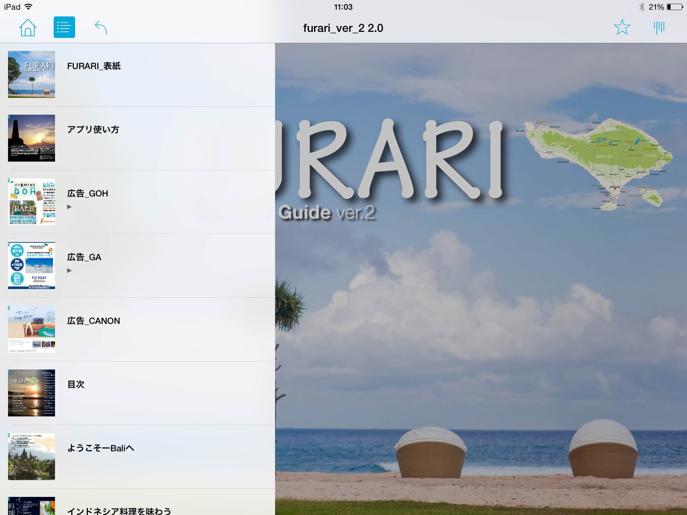Select the 広告_CANON entry
The image size is (687, 515).
(x=94, y=321)
